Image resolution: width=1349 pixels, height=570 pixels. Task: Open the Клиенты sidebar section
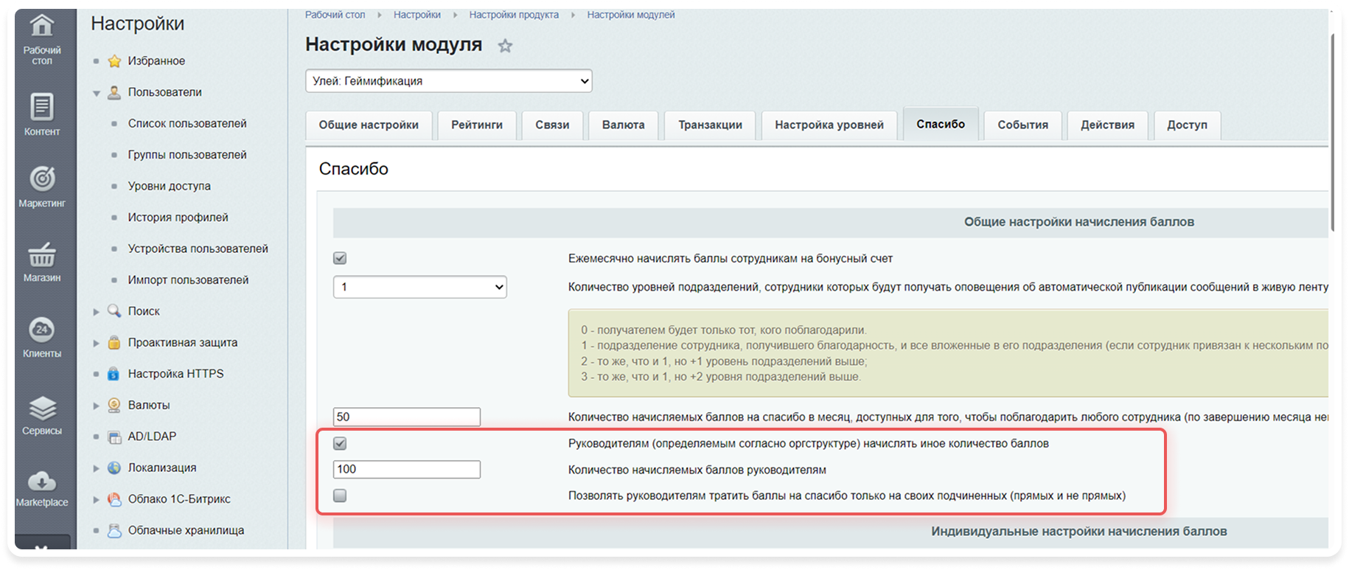[x=42, y=337]
